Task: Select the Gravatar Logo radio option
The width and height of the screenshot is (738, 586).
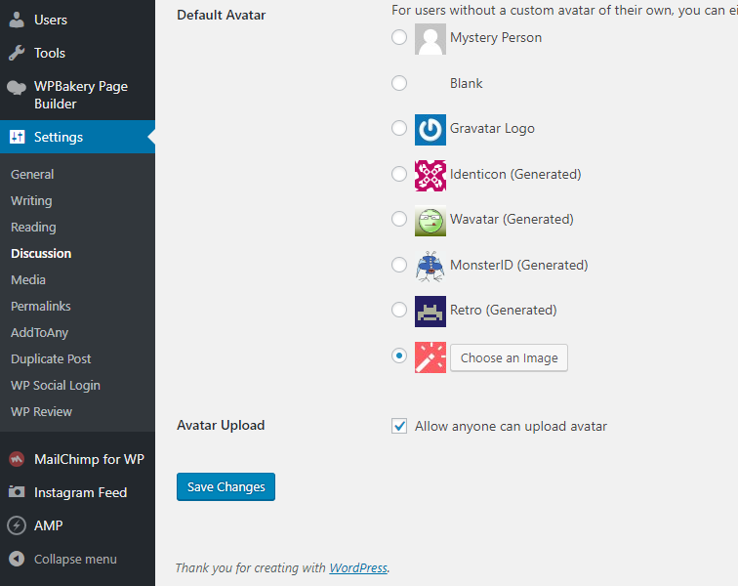Action: coord(399,128)
